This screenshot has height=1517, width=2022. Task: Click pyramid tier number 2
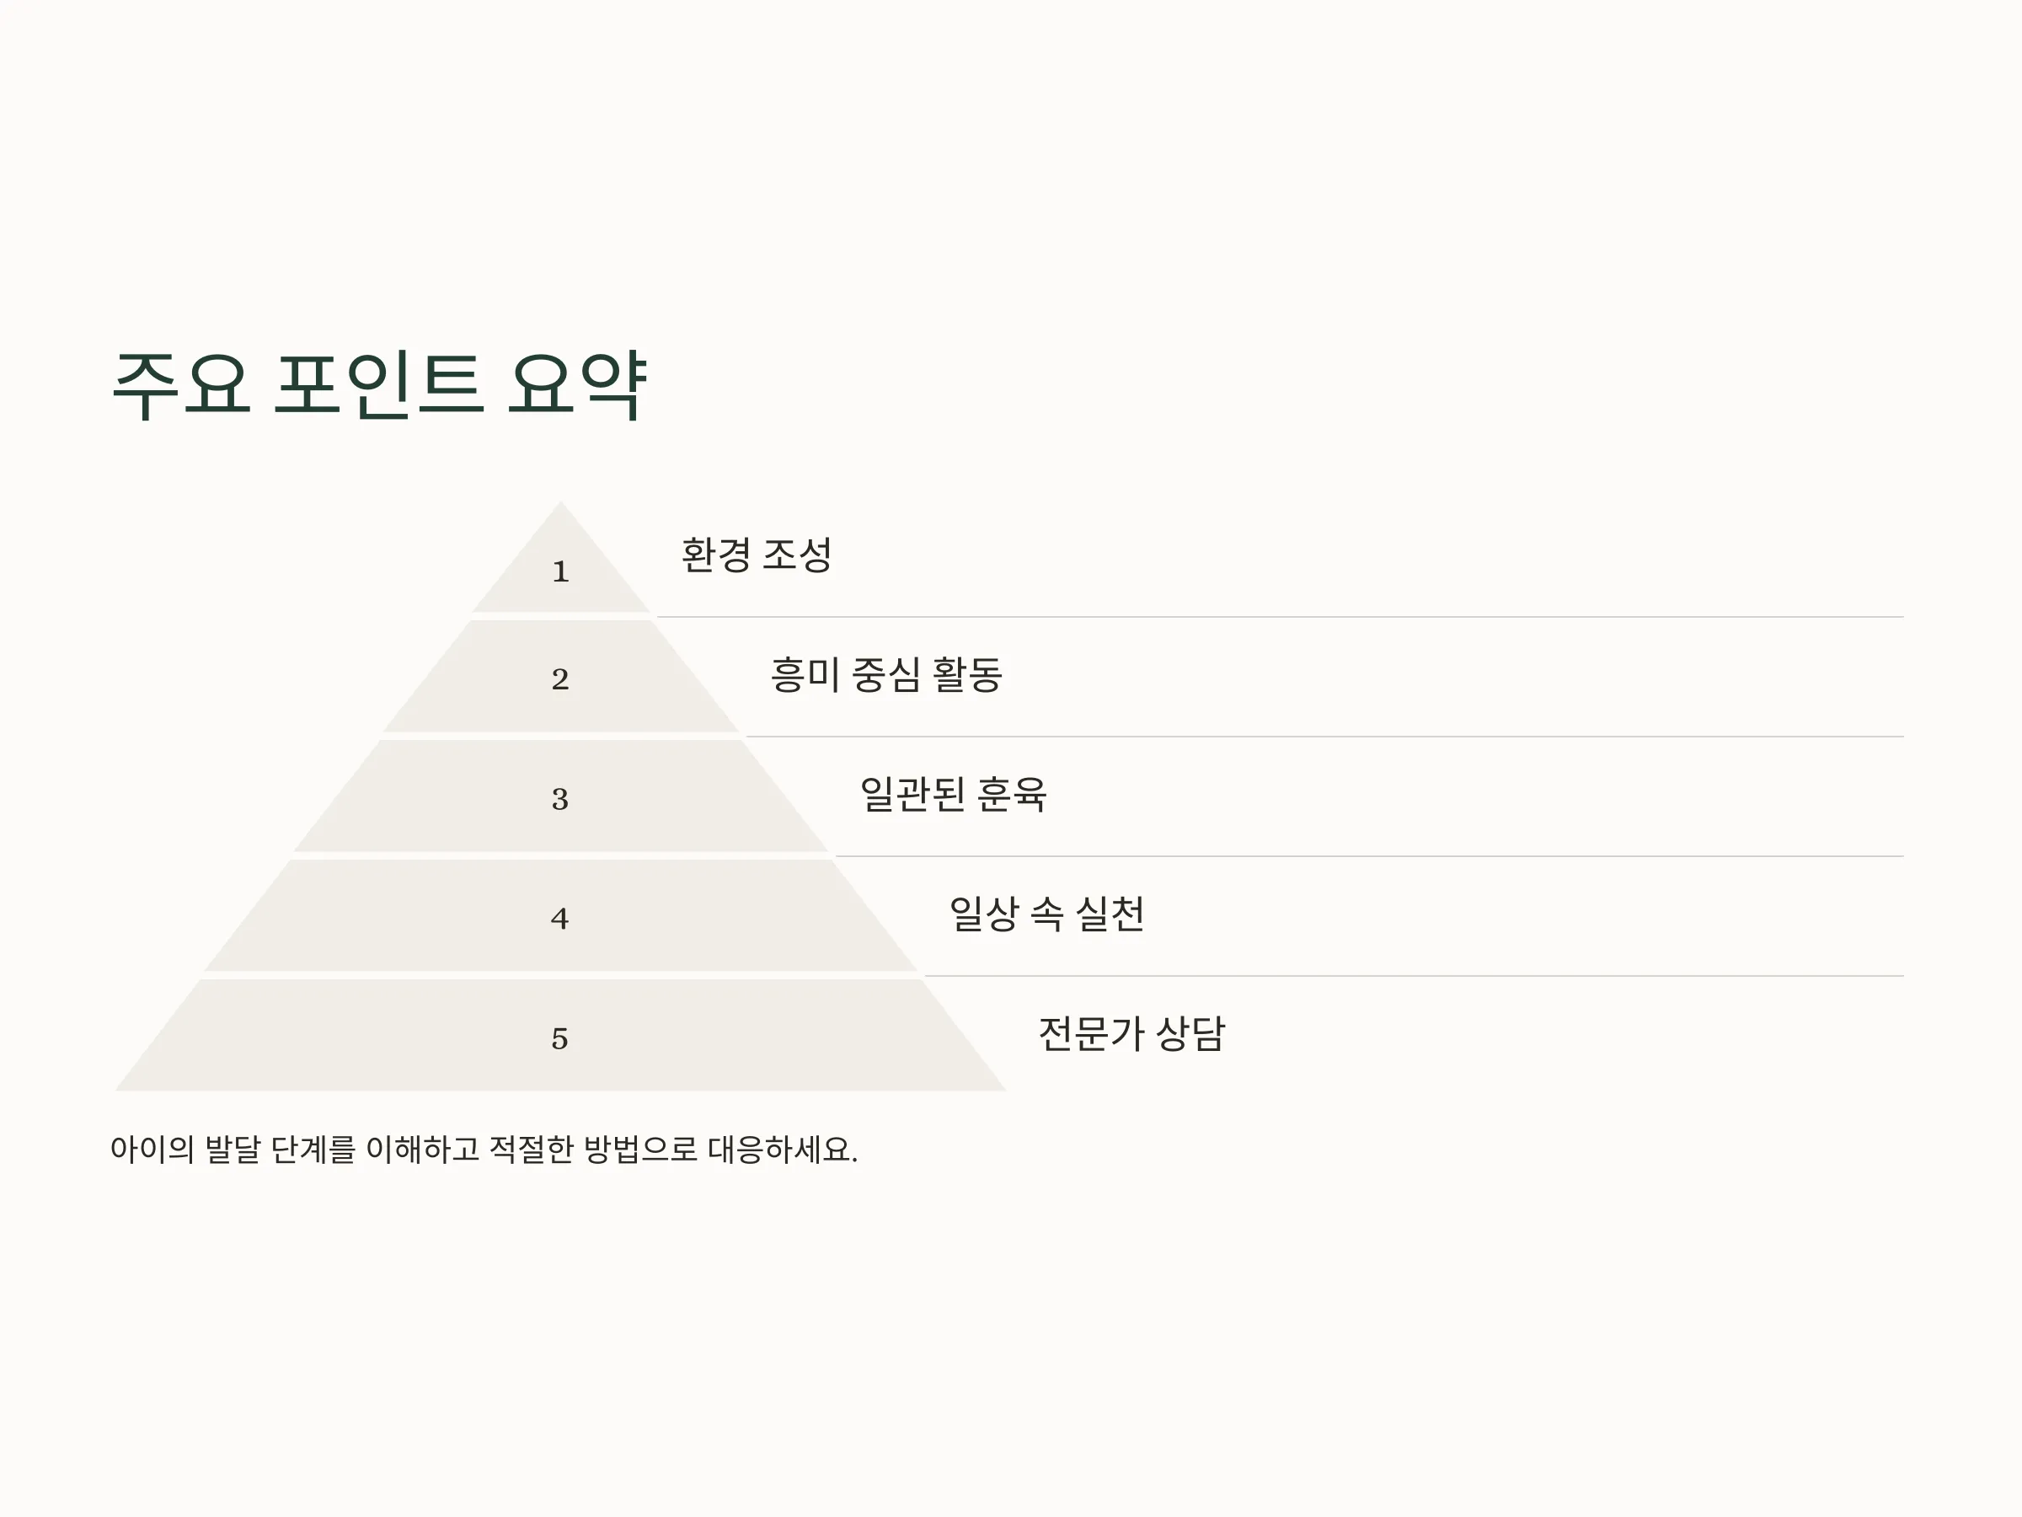pos(560,679)
